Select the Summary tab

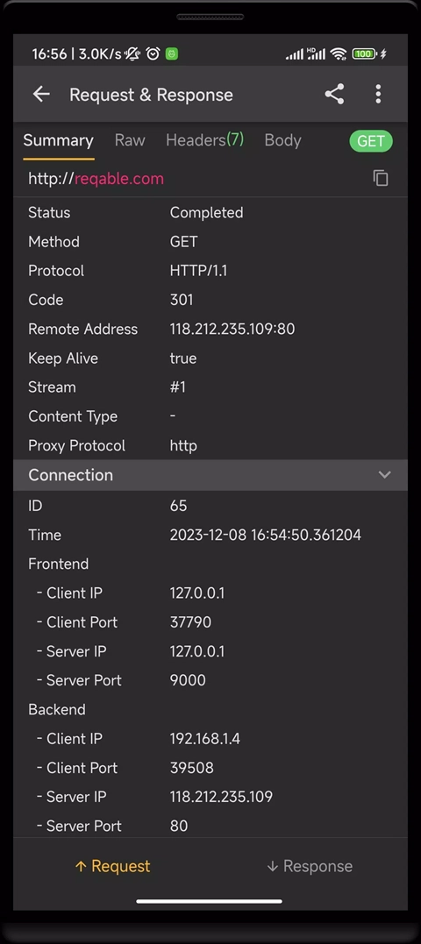click(59, 141)
